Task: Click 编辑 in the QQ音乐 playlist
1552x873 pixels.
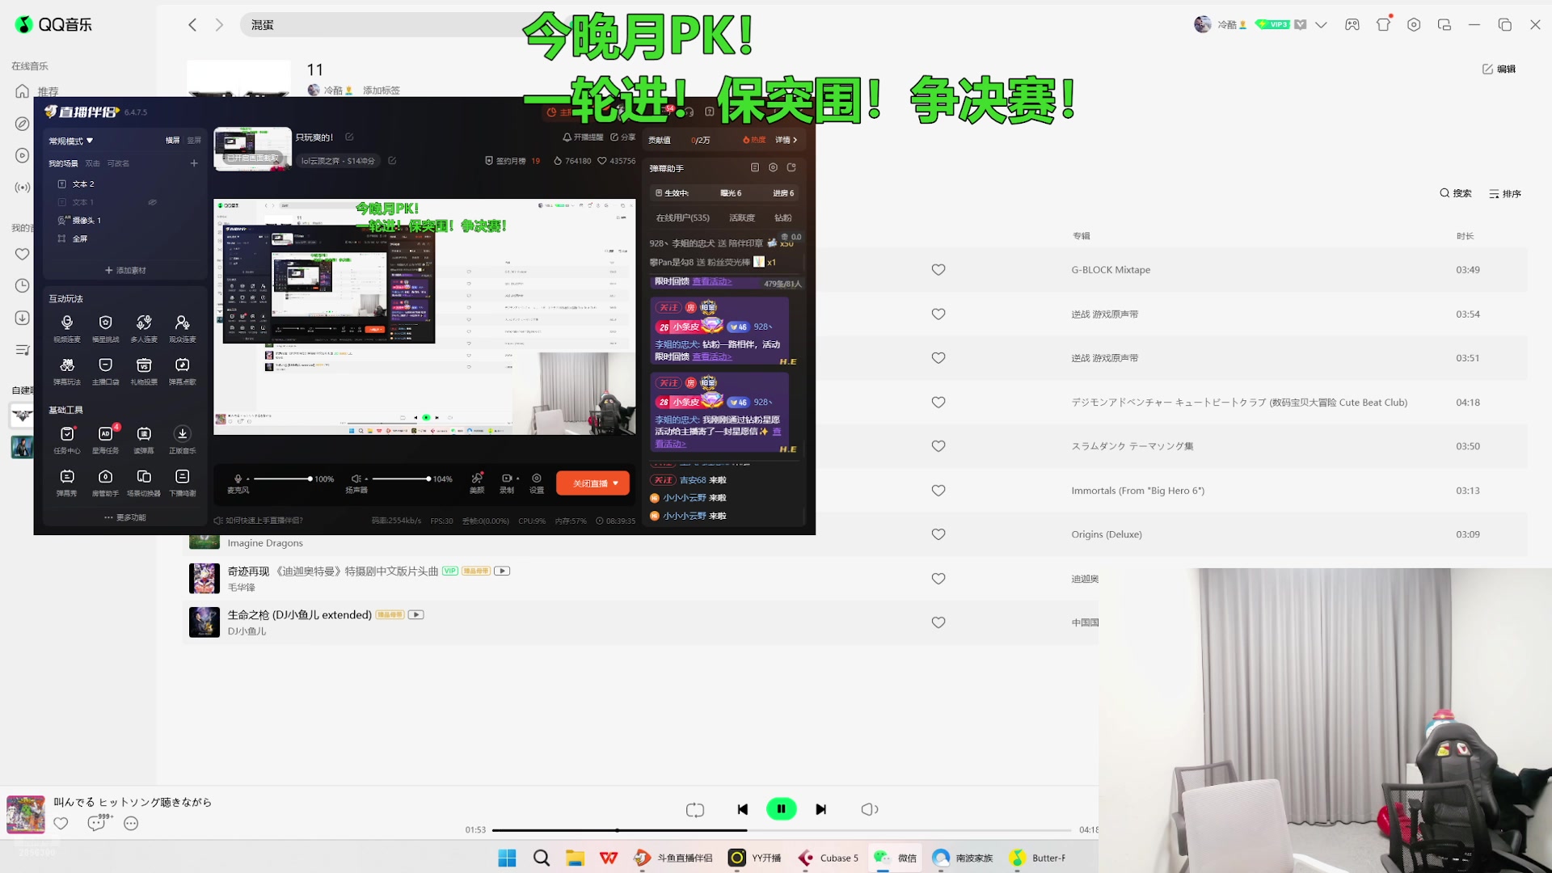Action: [1499, 69]
